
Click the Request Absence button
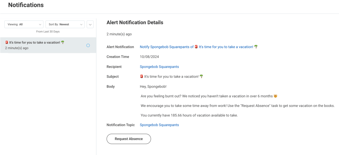129,139
